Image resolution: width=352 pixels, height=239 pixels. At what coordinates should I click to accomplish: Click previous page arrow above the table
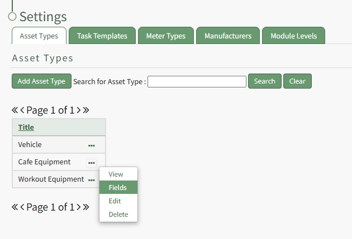[x=22, y=110]
